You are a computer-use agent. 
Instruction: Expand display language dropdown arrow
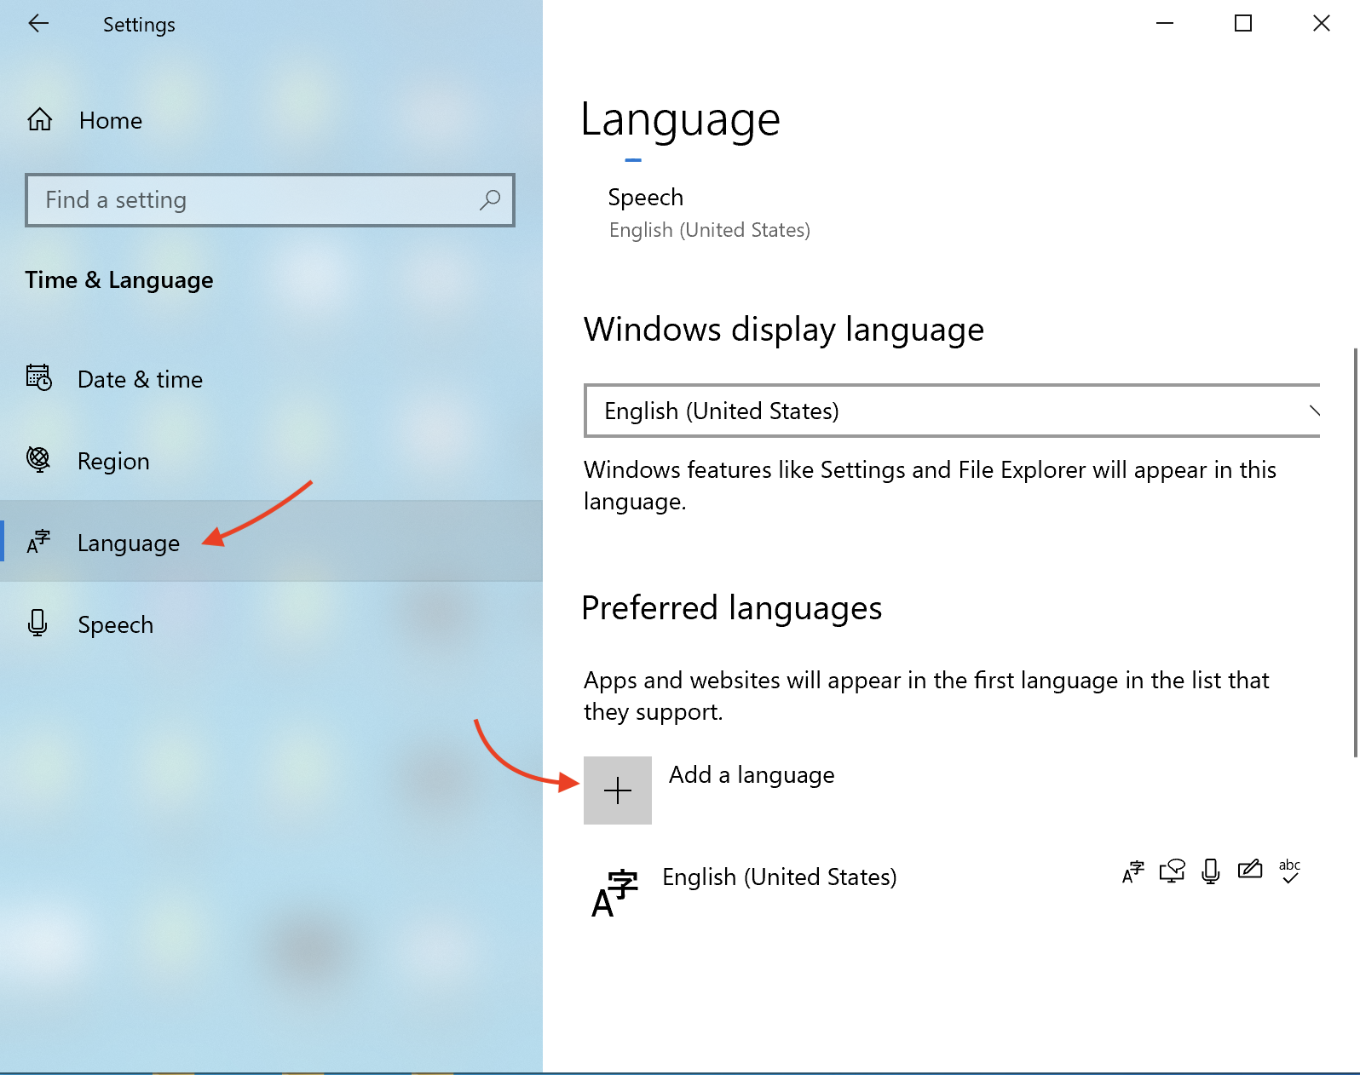coord(1314,411)
